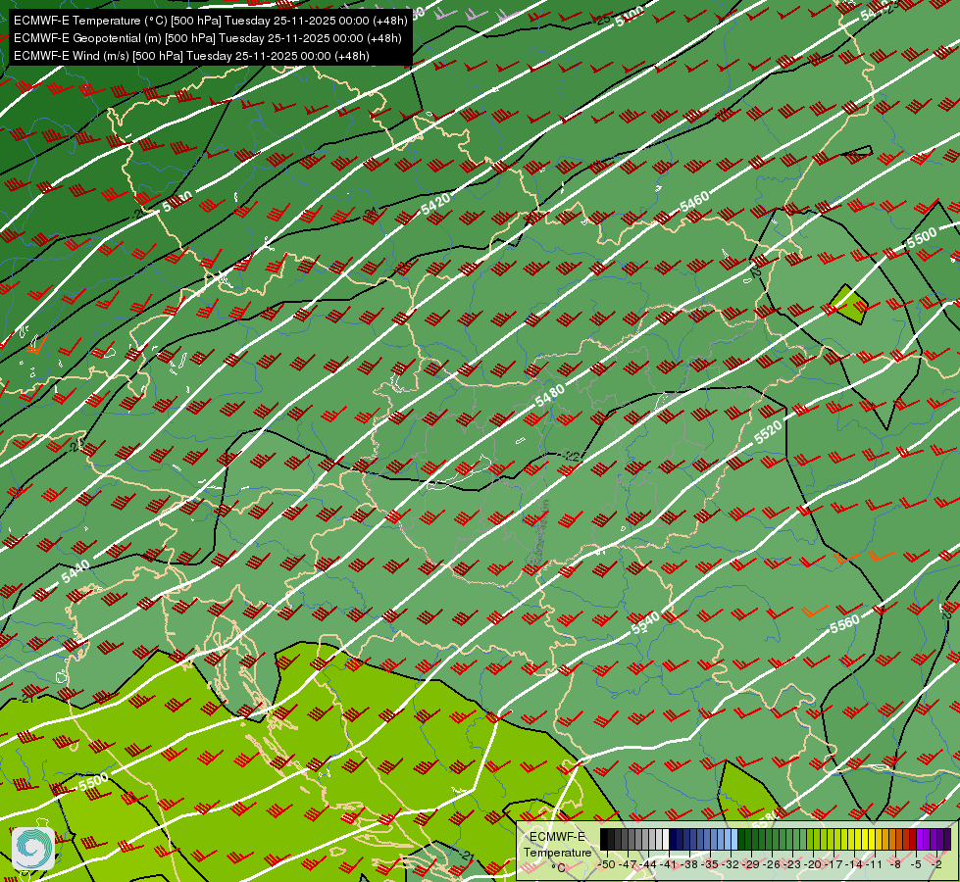Click the -20 value on the temperature scale
960x882 pixels.
point(813,864)
